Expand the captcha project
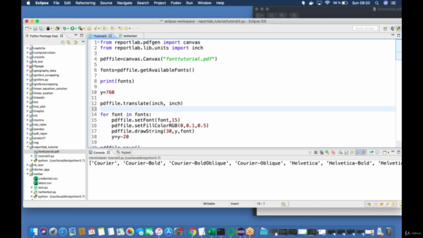 coord(27,48)
